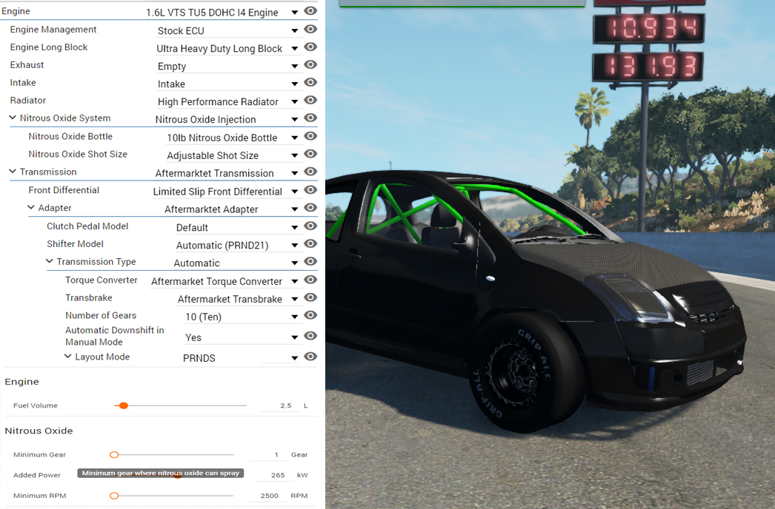This screenshot has width=775, height=509.
Task: Toggle eye icon for Nitrous Oxide Shot Size
Action: (310, 154)
